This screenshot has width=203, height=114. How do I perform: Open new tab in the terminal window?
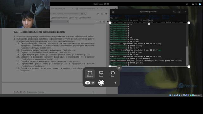[x=113, y=12]
